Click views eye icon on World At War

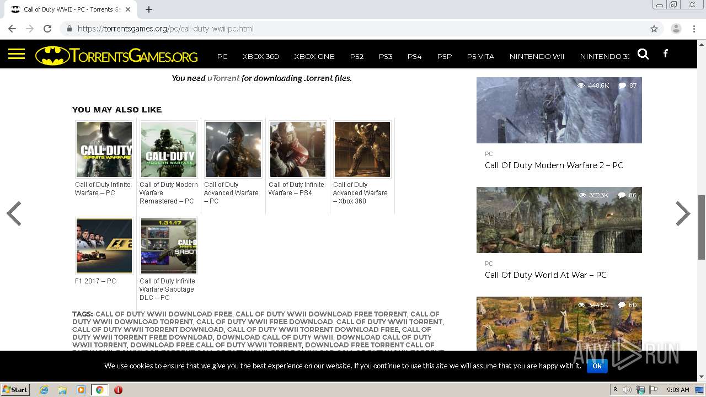(x=582, y=195)
